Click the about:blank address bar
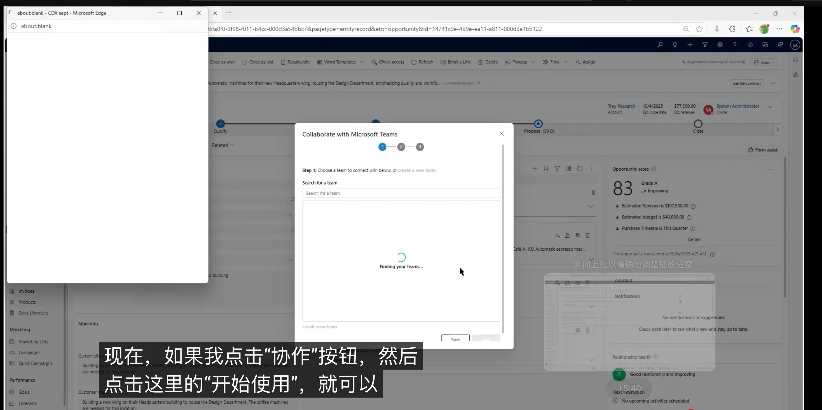The width and height of the screenshot is (822, 410). point(107,26)
